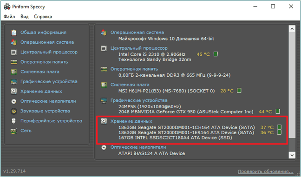The image size is (301, 177).
Task: Click the Звуковые устройства speaker icon
Action: click(x=13, y=111)
